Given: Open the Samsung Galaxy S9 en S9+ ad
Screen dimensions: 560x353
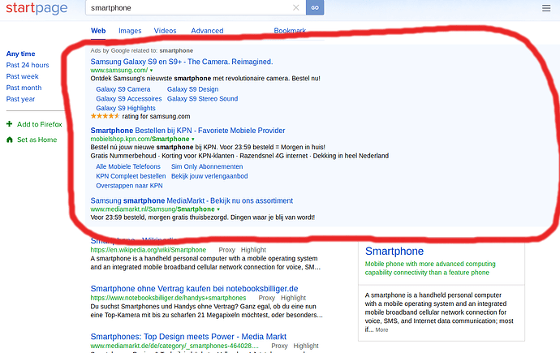Looking at the screenshot, I should [182, 62].
